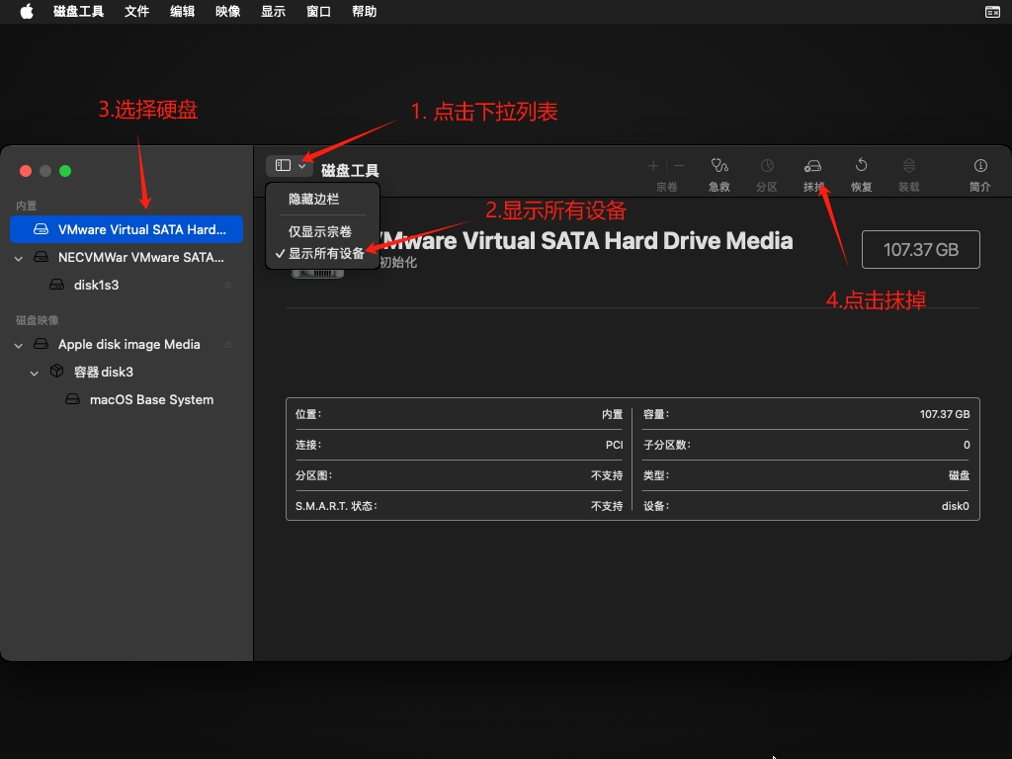This screenshot has width=1012, height=759.
Task: Click the disk icon of NECVMWar VMware SATA
Action: click(41, 257)
